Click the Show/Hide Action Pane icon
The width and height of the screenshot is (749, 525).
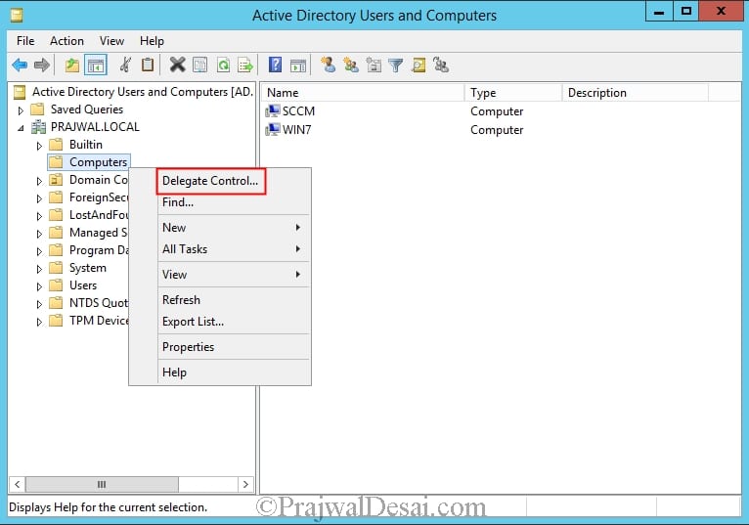point(298,66)
